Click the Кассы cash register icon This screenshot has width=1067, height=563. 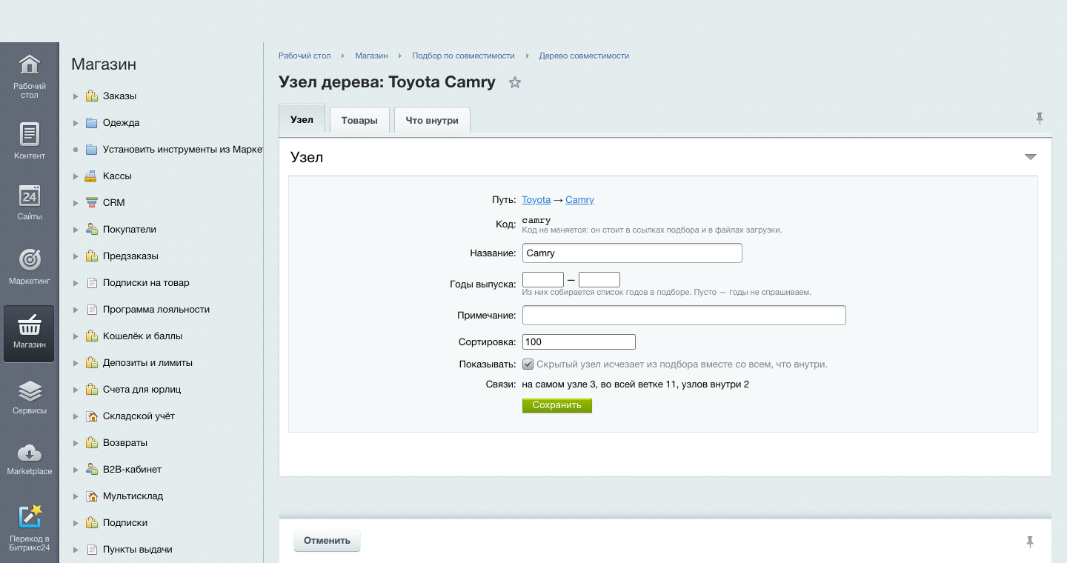[91, 176]
